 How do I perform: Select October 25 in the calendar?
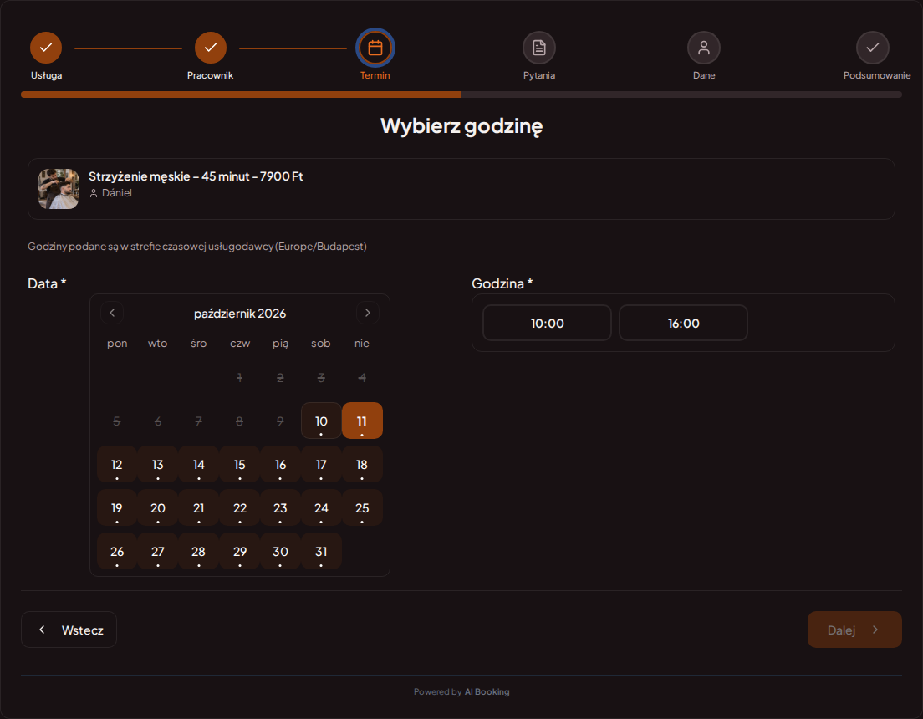362,507
